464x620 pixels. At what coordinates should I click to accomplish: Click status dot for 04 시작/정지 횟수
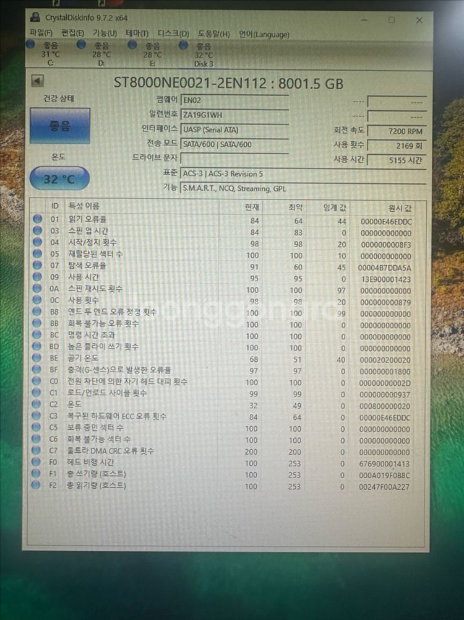coord(38,242)
